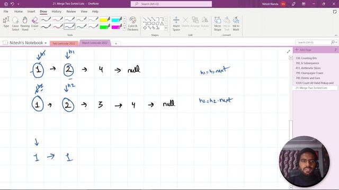Click the Insert Space tool
Viewport: 339px width, 190px height.
tap(176, 23)
